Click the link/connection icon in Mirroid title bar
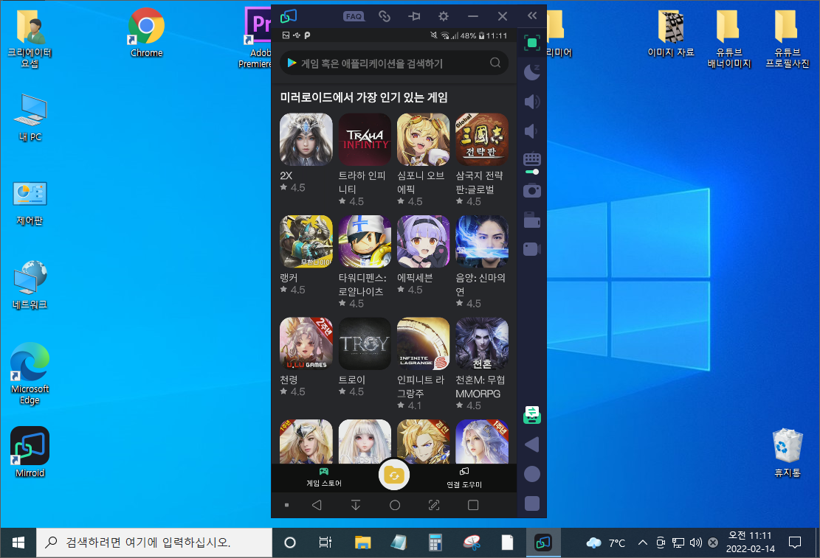Image resolution: width=820 pixels, height=558 pixels. (385, 16)
